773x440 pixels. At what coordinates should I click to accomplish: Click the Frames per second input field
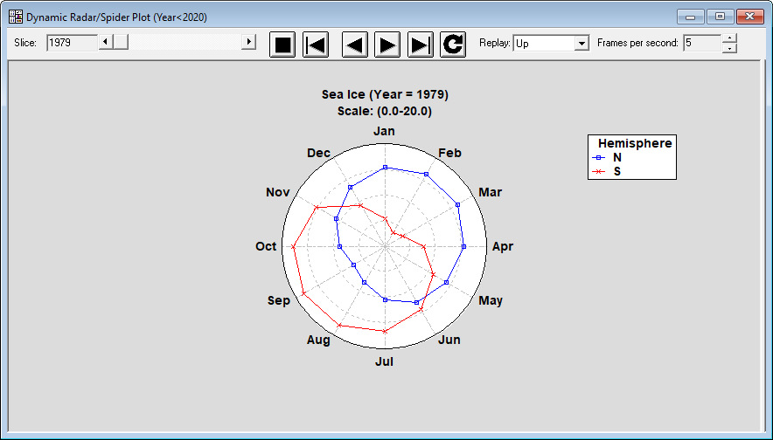coord(702,43)
